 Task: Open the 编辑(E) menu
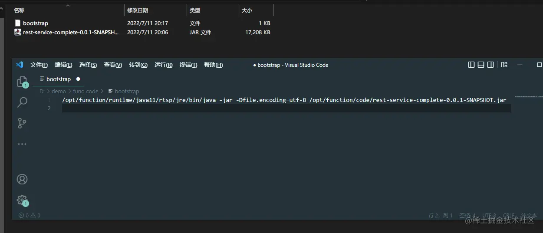tap(63, 65)
